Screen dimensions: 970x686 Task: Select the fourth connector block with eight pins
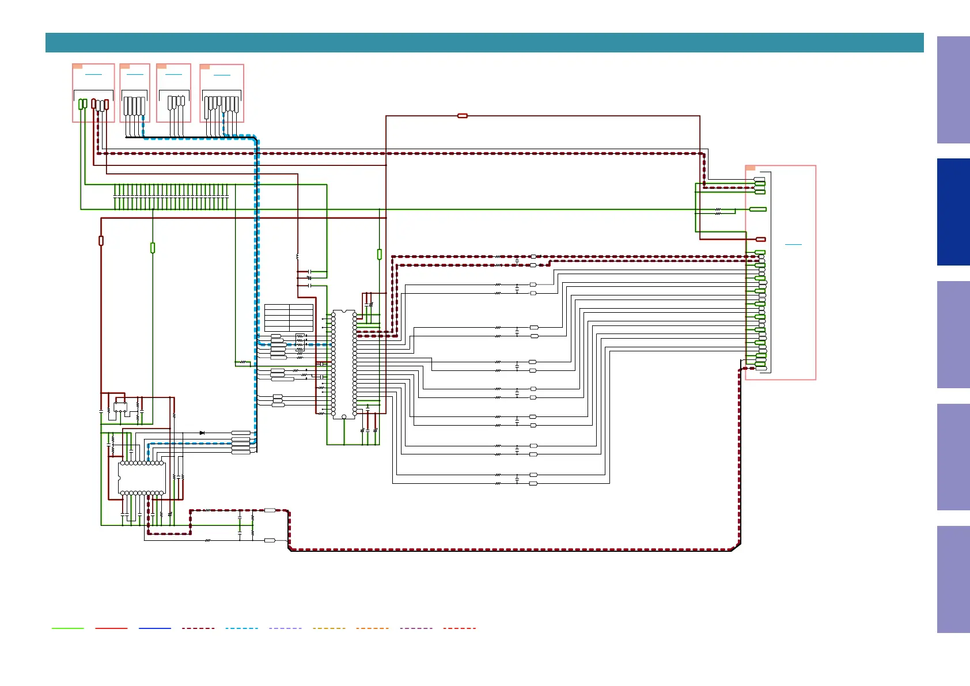(x=222, y=93)
